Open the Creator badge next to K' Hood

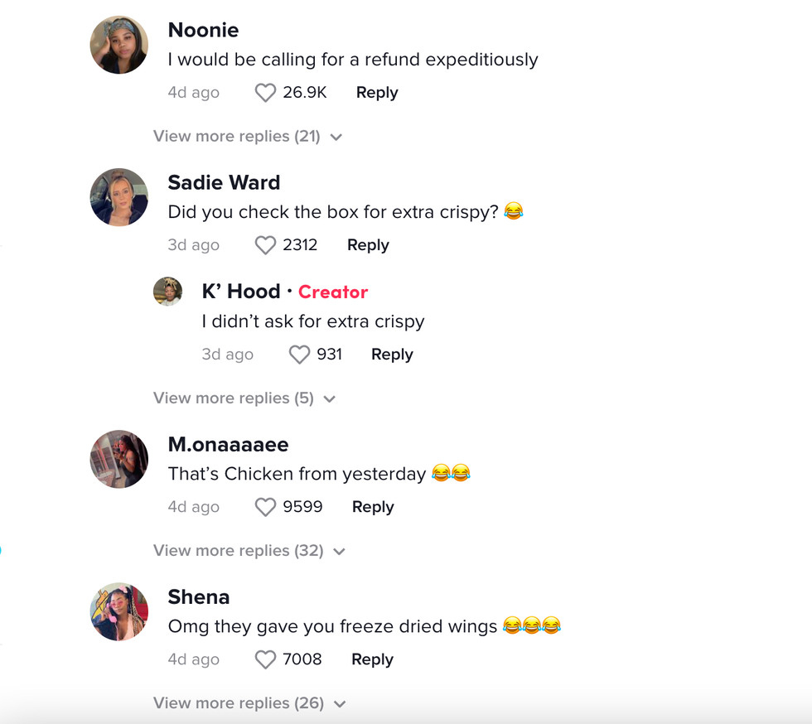point(333,292)
